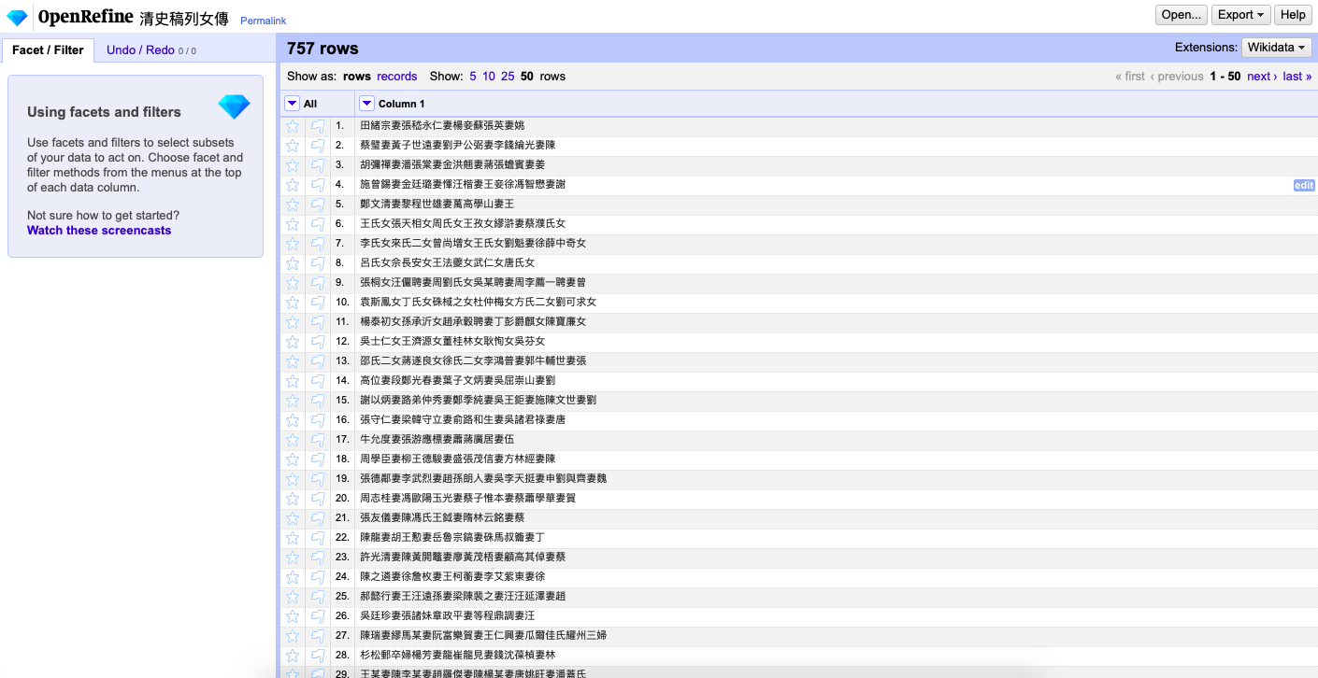Toggle flag on row 17
This screenshot has height=678, width=1318.
(x=318, y=439)
